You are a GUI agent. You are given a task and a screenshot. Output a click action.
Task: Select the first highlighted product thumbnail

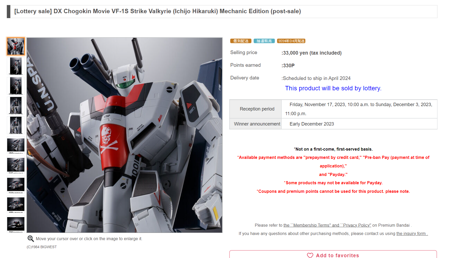(16, 46)
